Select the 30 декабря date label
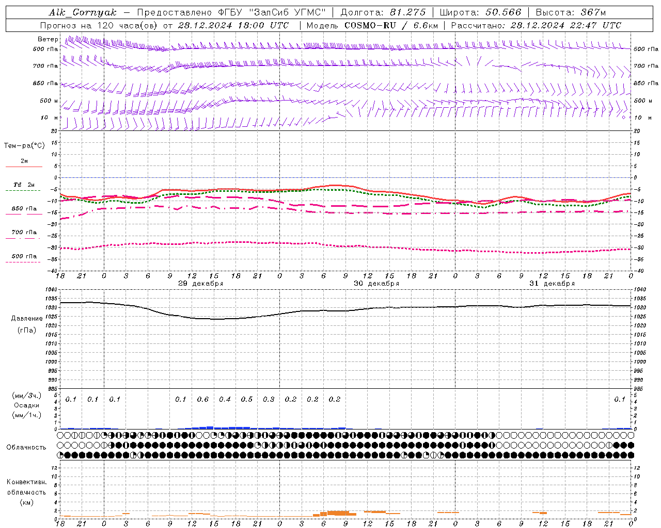This screenshot has width=661, height=528. (376, 284)
